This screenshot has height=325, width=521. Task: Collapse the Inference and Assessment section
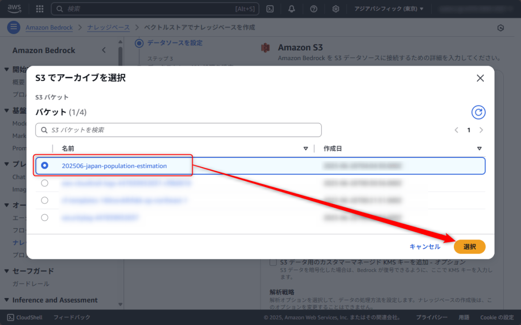coord(7,300)
